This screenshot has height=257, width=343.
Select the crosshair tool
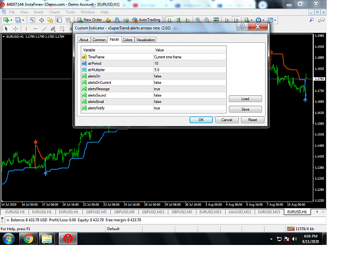click(15, 28)
